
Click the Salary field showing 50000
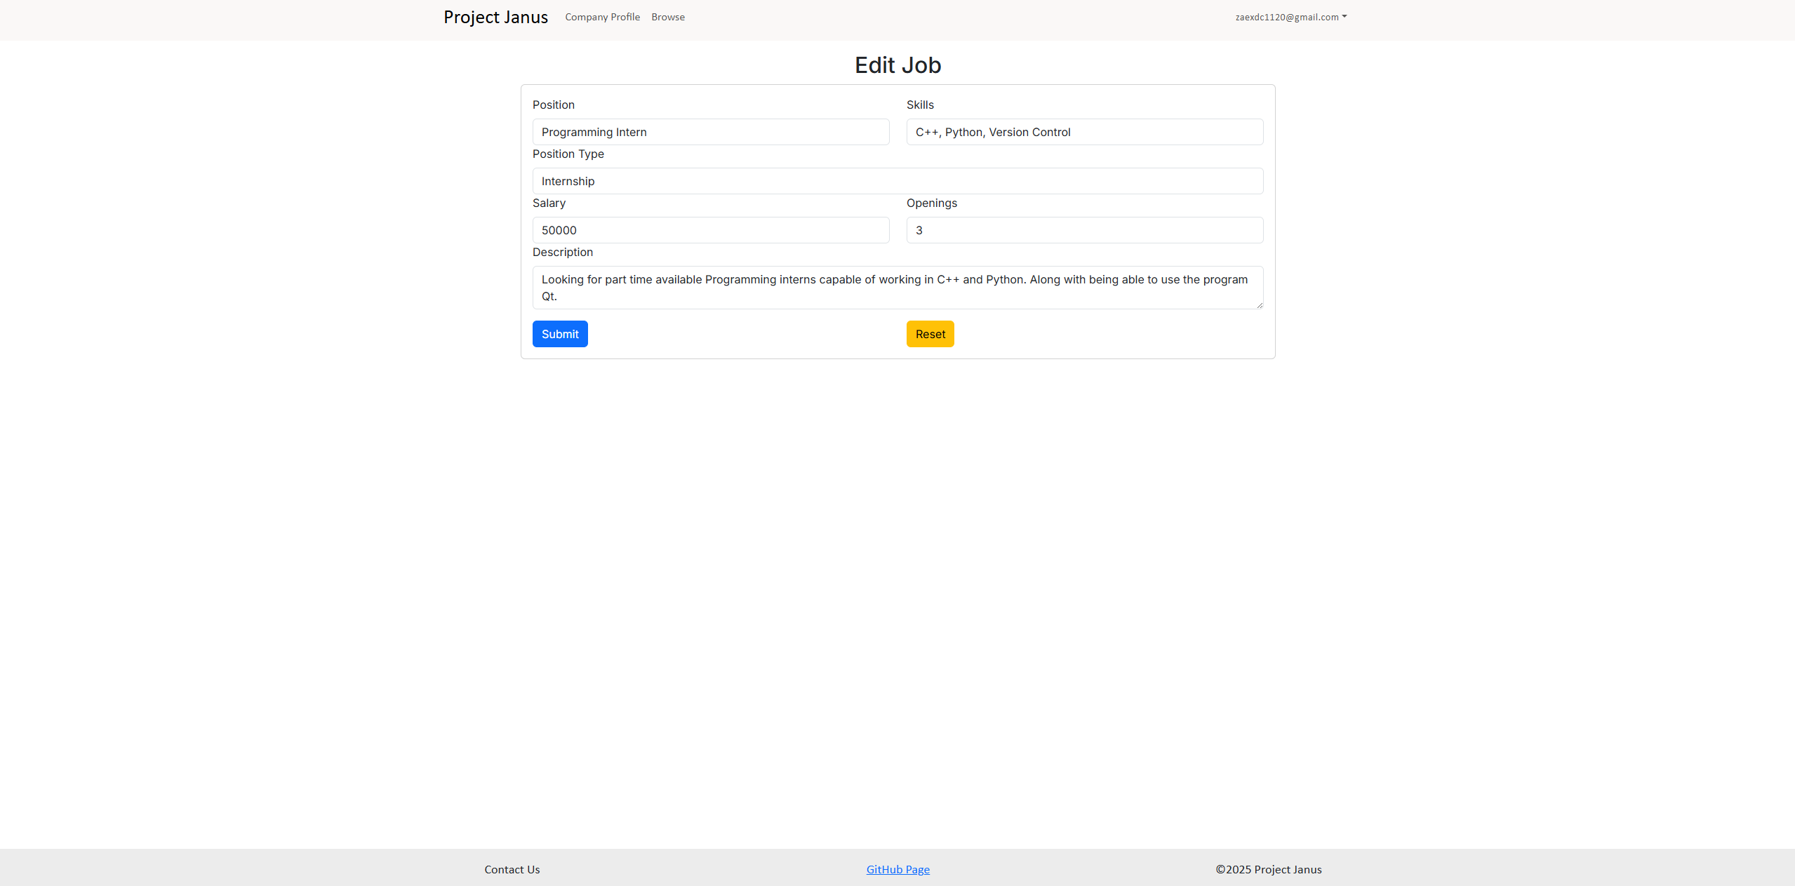(710, 230)
